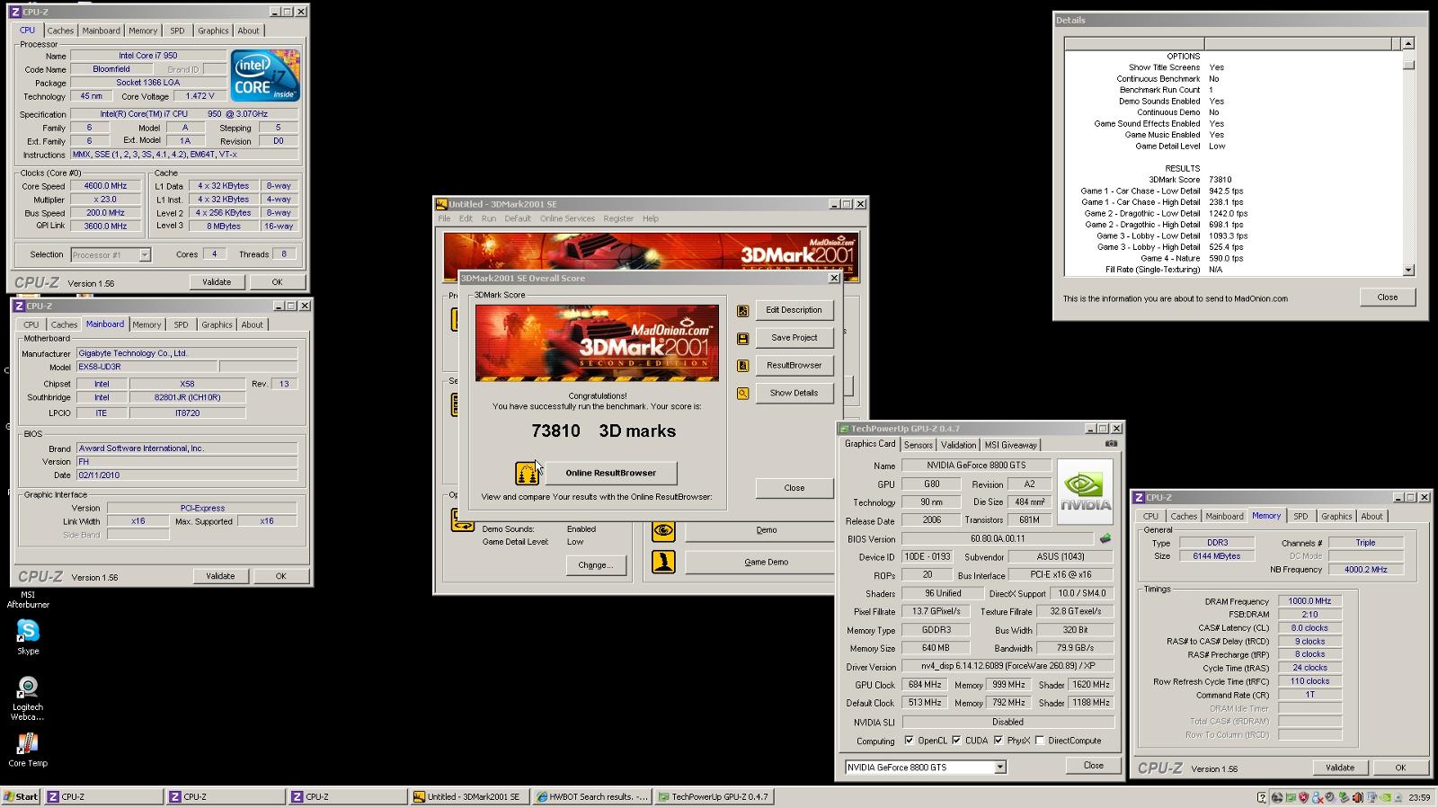Click the GPU-Z BIOS save chip icon
Viewport: 1438px width, 808px height.
tap(1105, 538)
